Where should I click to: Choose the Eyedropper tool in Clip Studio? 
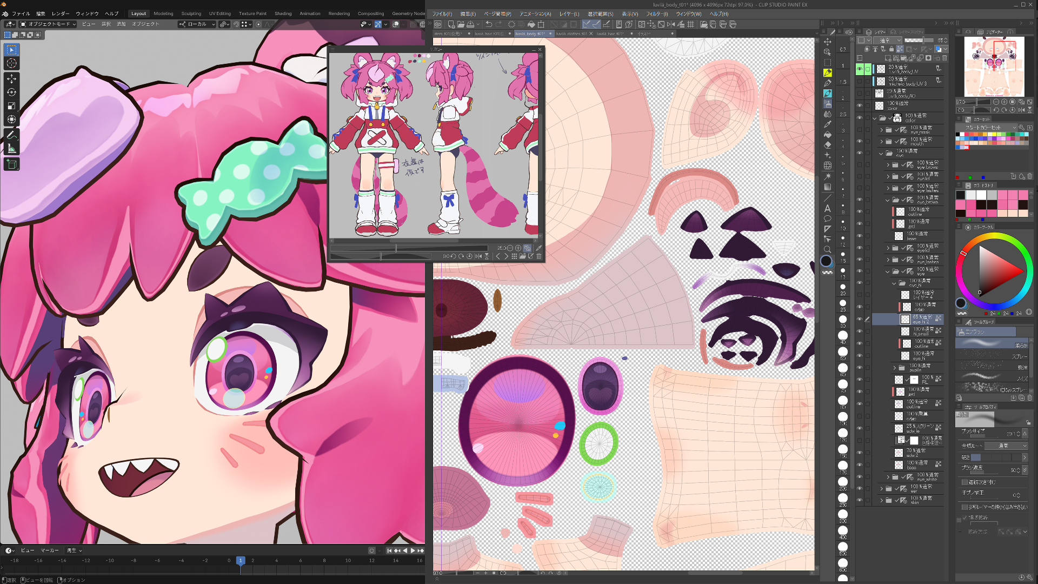tap(827, 124)
